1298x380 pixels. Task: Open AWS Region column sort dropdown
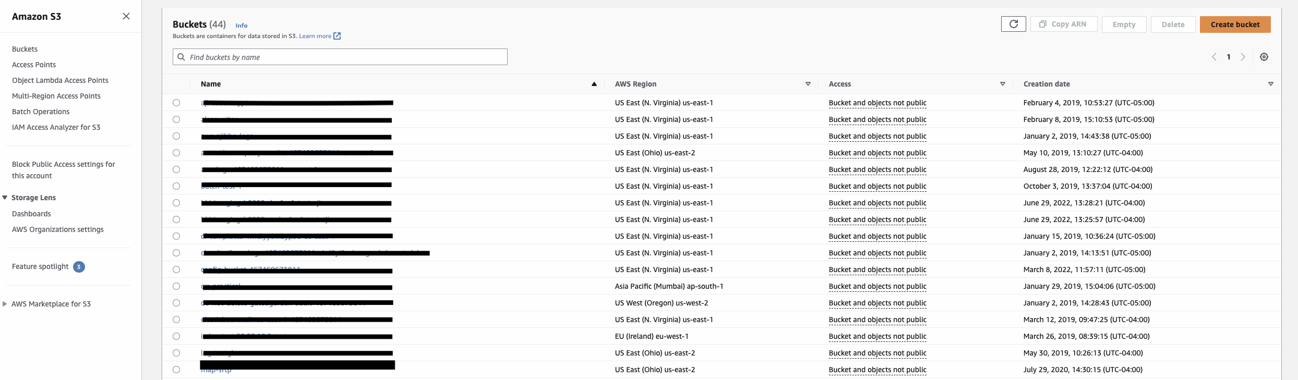tap(808, 84)
